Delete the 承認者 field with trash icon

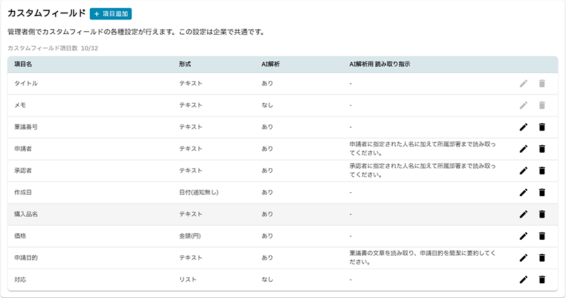(x=542, y=171)
